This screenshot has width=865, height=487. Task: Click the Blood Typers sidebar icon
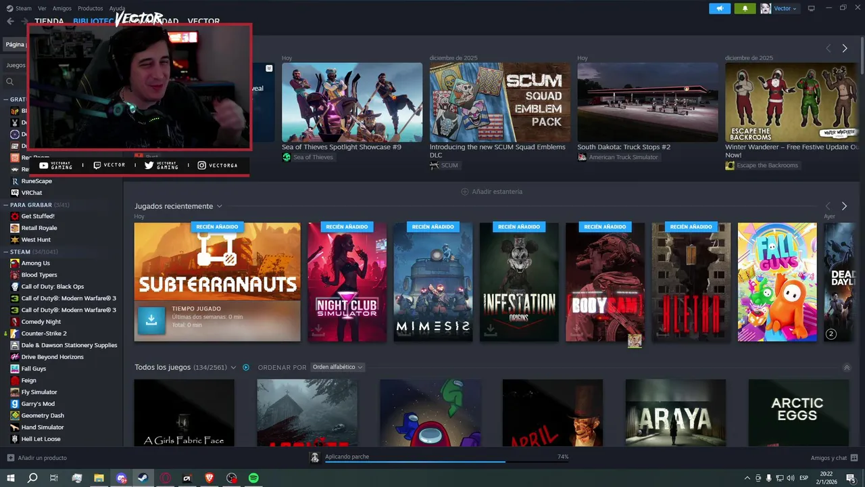coord(15,275)
